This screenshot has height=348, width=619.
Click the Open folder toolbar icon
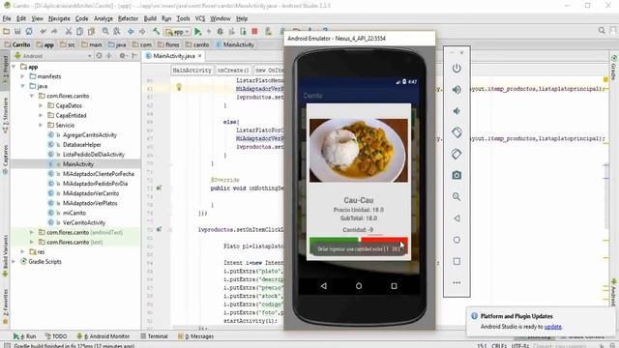(x=7, y=31)
